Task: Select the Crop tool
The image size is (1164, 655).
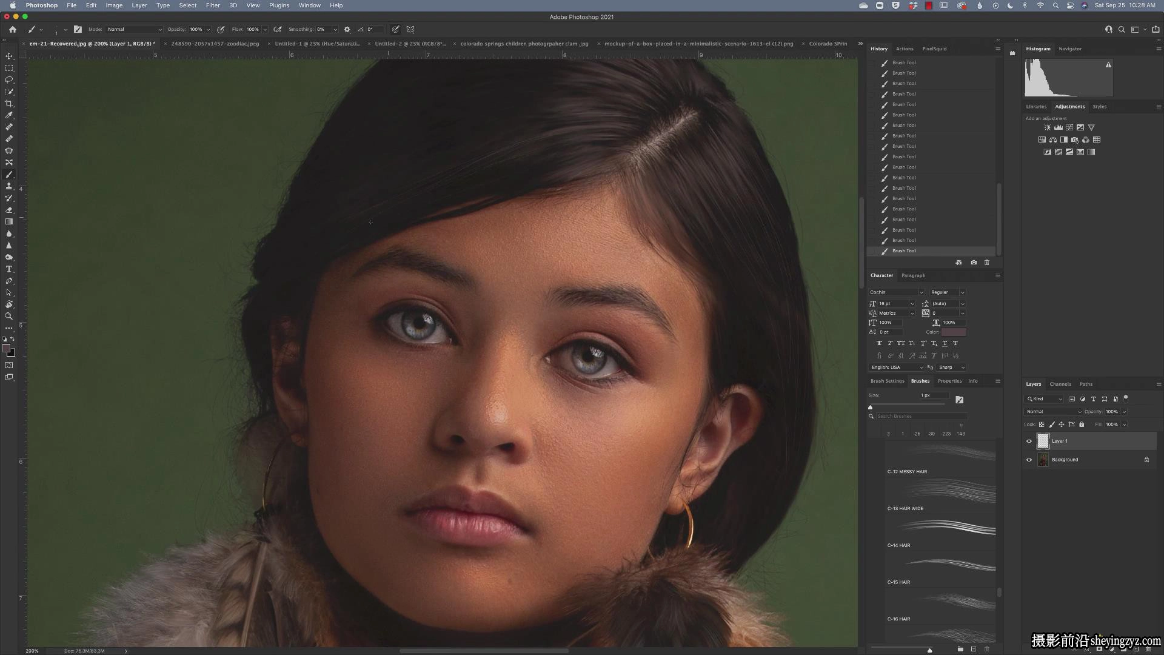Action: (x=9, y=104)
